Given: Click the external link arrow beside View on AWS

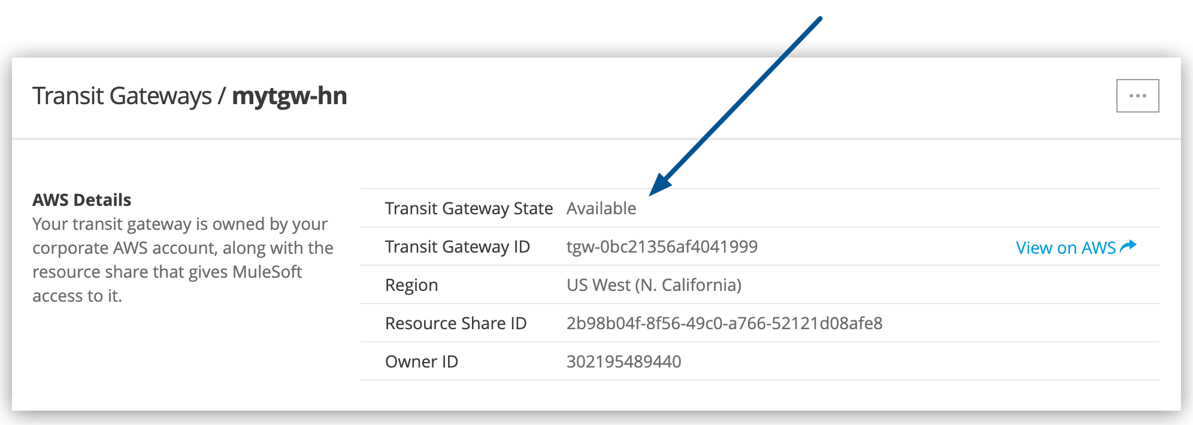Looking at the screenshot, I should (x=1127, y=245).
